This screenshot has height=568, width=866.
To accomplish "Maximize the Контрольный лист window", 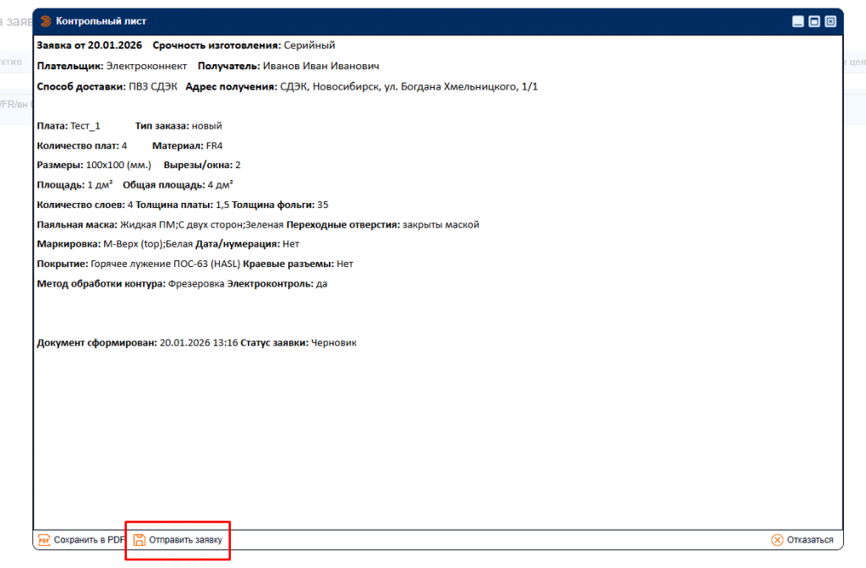I will pyautogui.click(x=814, y=22).
